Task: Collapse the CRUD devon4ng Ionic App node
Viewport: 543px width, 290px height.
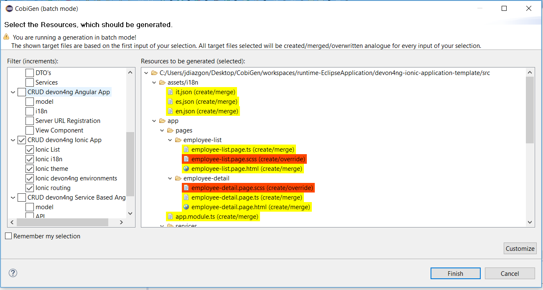Action: 13,140
